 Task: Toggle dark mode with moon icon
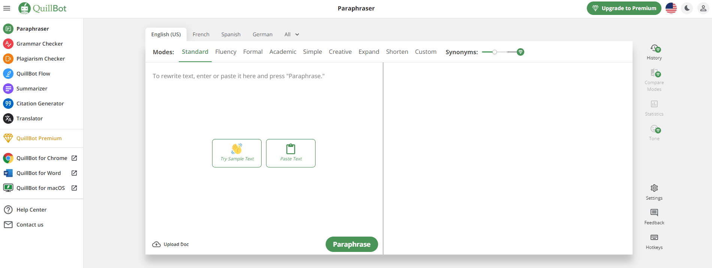click(687, 8)
